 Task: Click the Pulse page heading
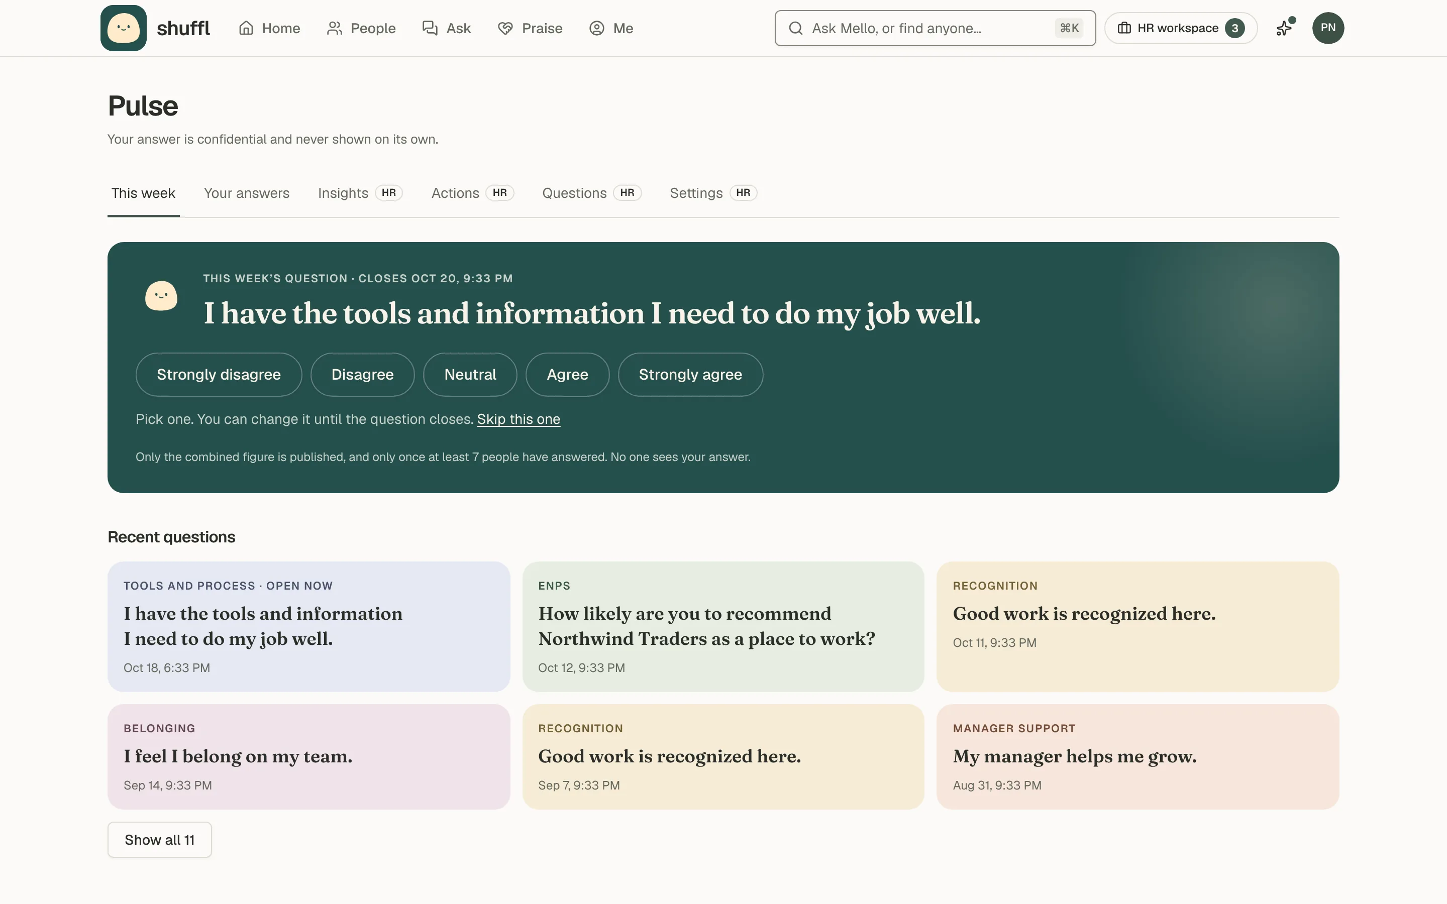(143, 106)
